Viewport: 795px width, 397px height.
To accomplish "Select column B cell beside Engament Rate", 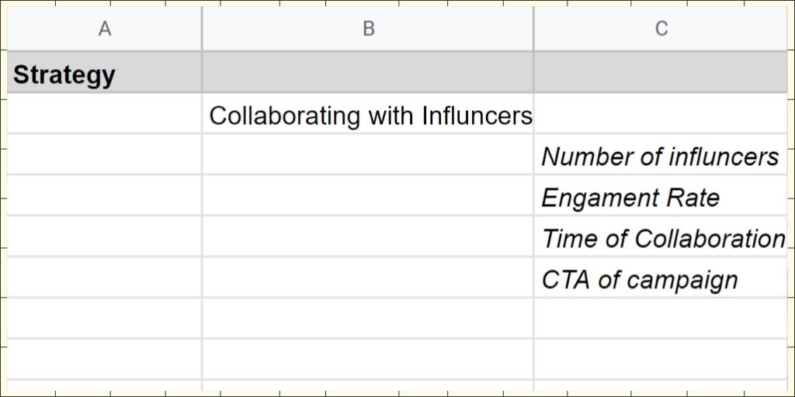I will [x=367, y=195].
